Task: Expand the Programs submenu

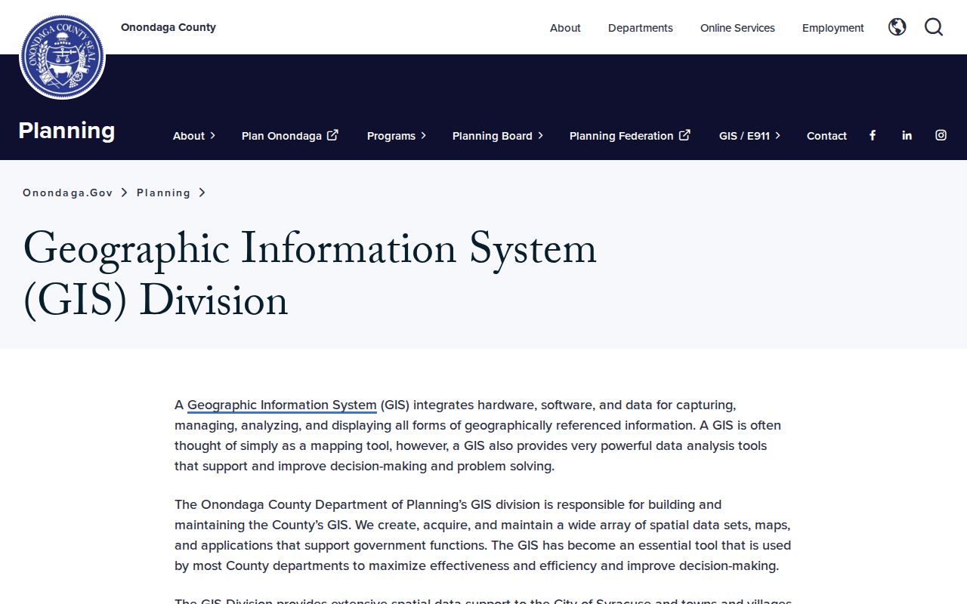Action: click(x=397, y=136)
